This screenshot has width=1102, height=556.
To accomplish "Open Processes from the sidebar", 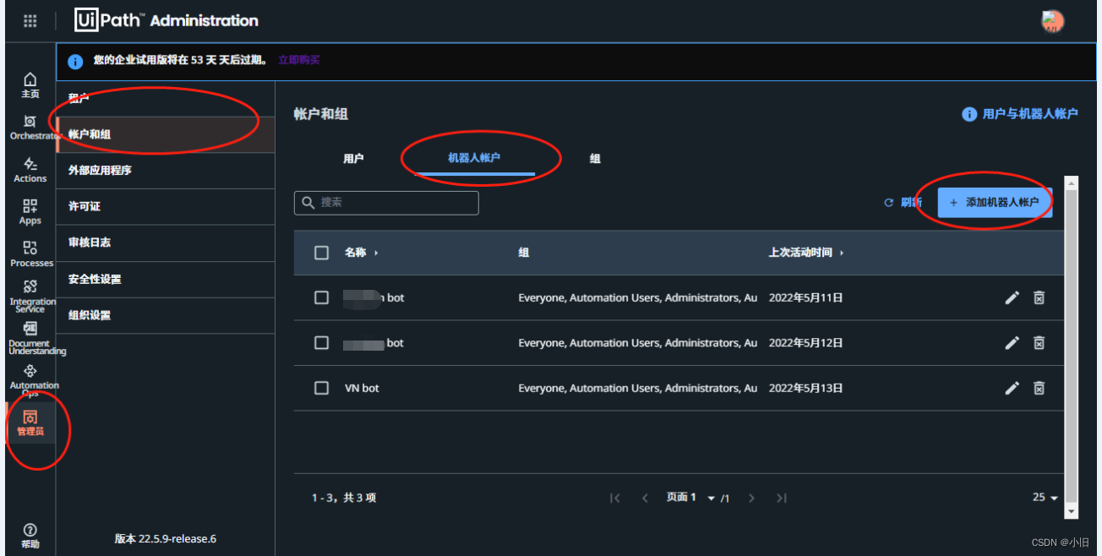I will point(30,254).
